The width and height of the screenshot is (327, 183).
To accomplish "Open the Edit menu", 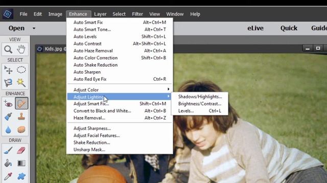I will pos(38,14).
